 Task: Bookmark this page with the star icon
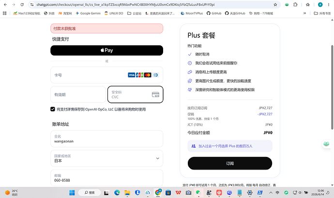(275, 4)
